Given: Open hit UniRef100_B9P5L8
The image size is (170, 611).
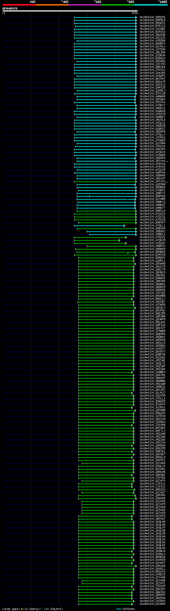Looking at the screenshot, I should (152, 20).
